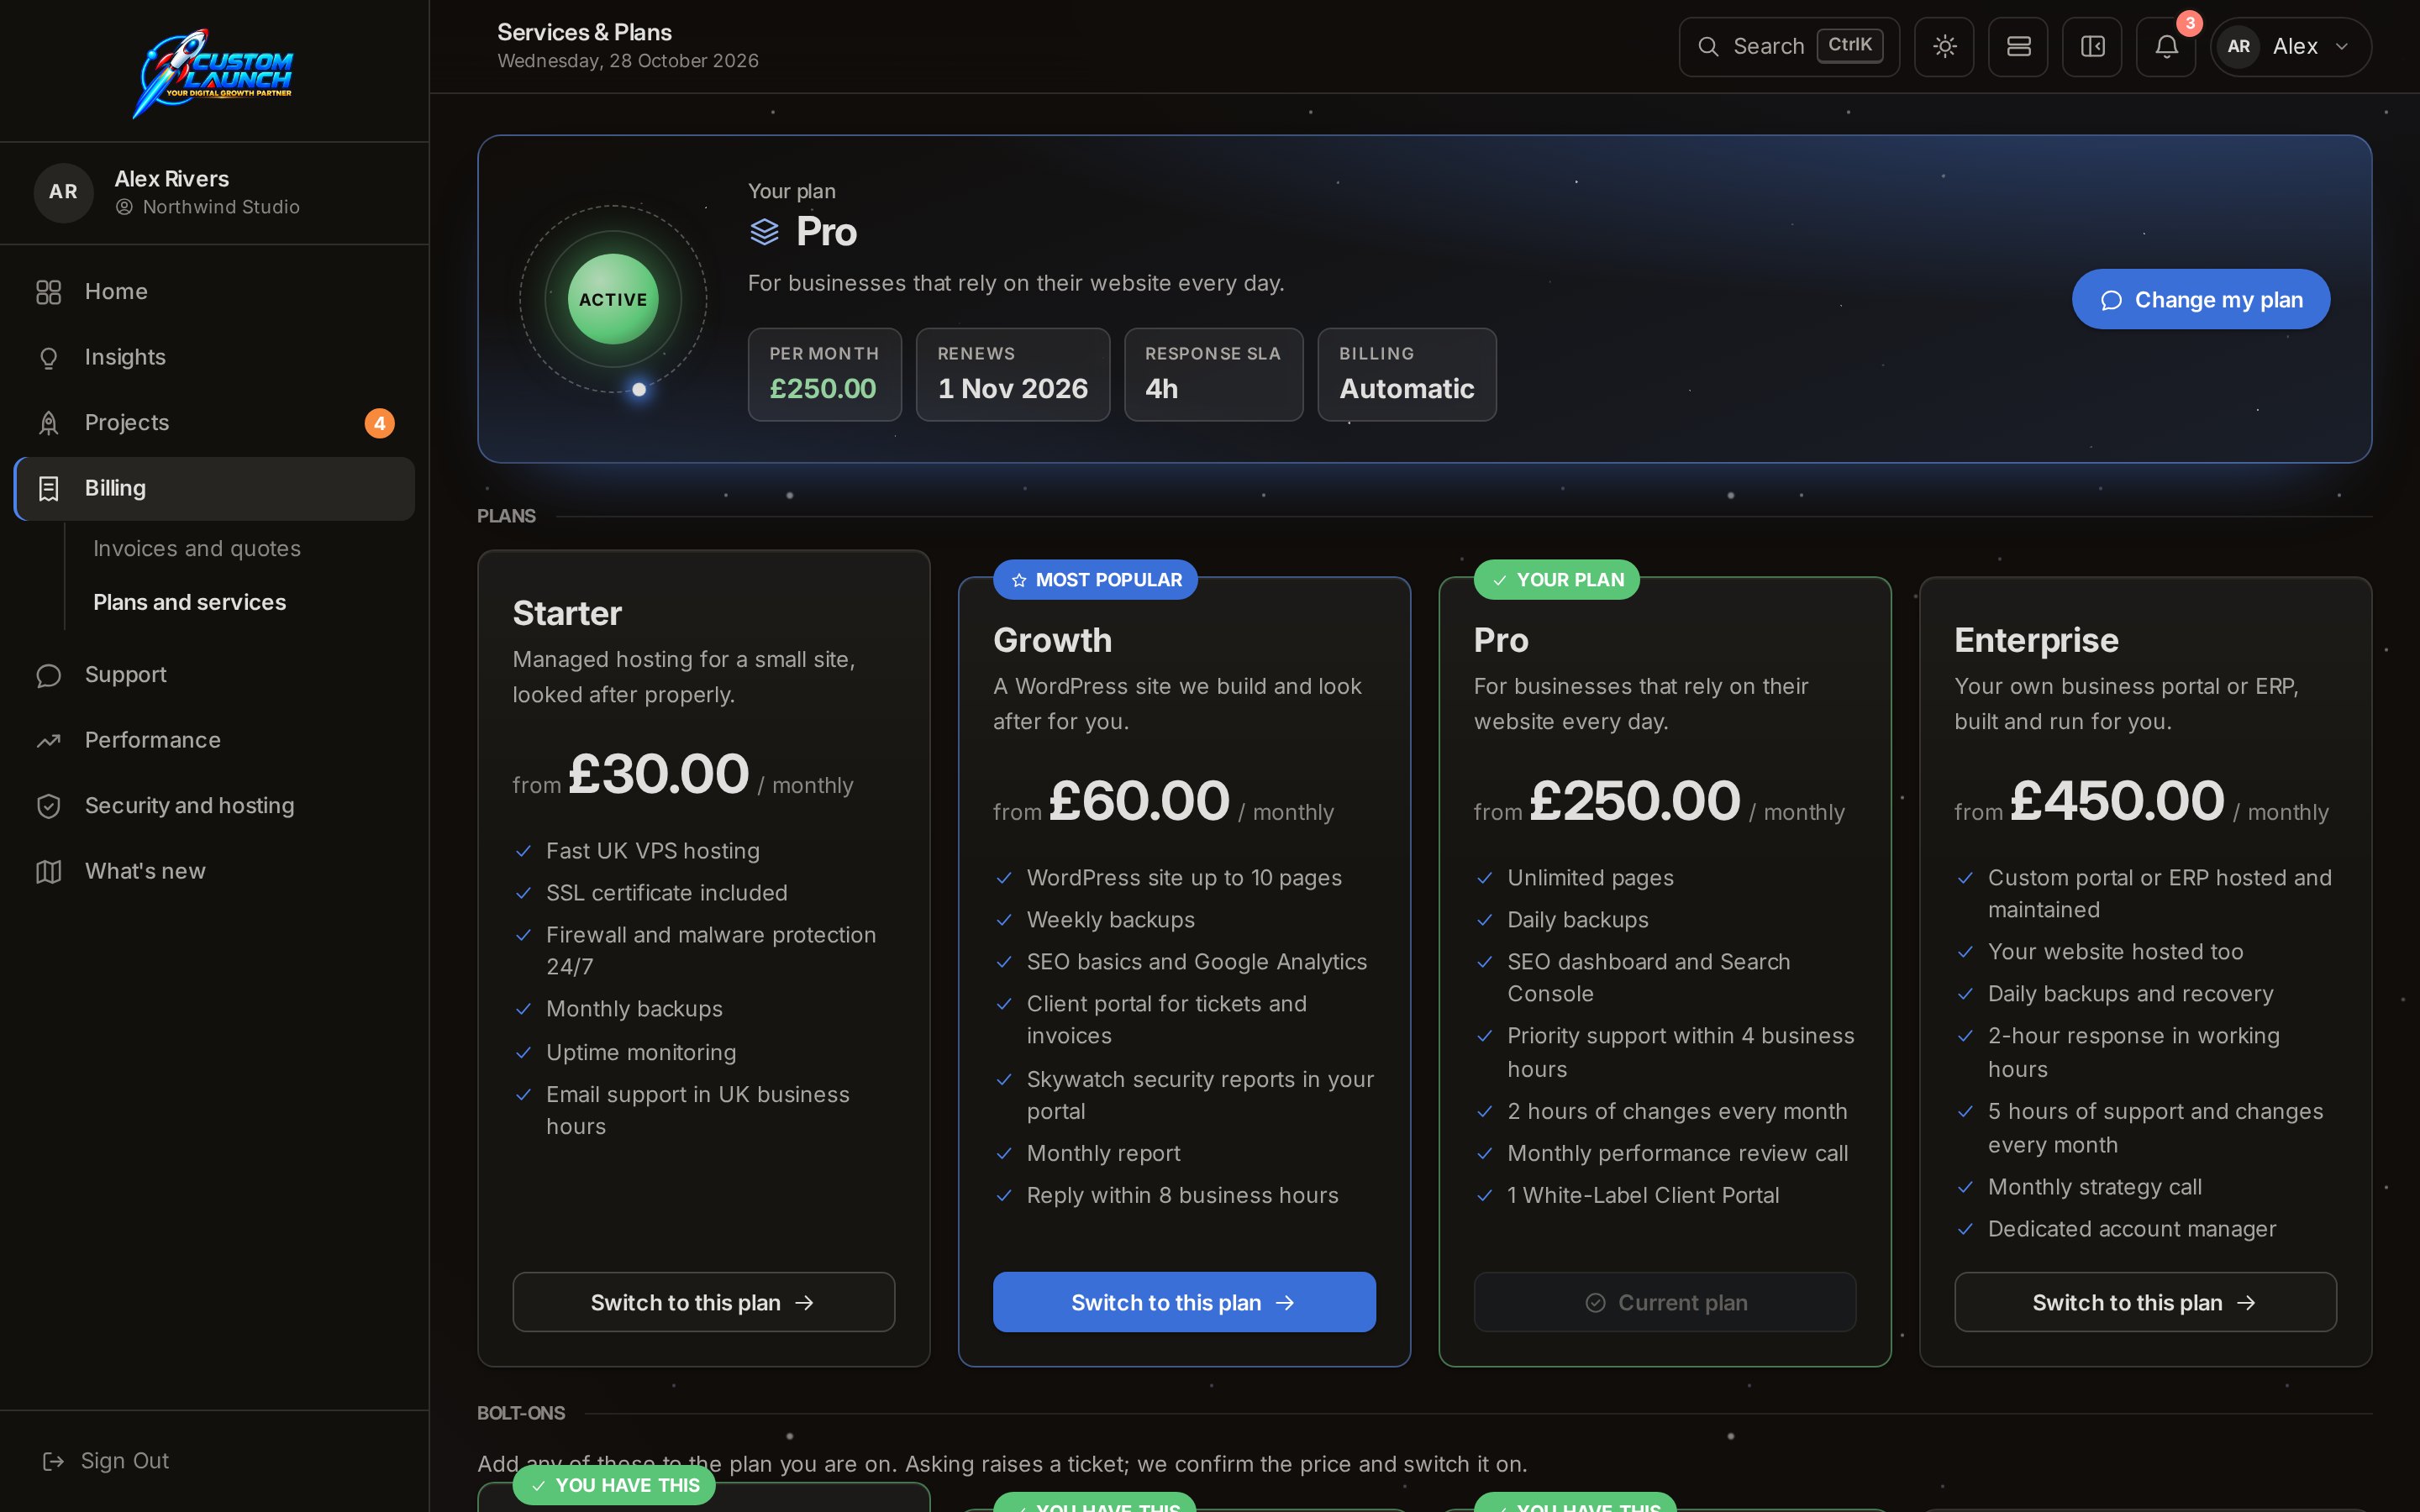Image resolution: width=2420 pixels, height=1512 pixels.
Task: Click the What's new map icon
Action: pos(49,872)
